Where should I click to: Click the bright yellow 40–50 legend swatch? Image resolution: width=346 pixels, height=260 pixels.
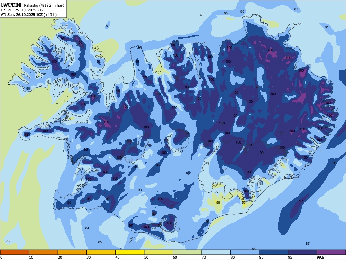(130, 252)
